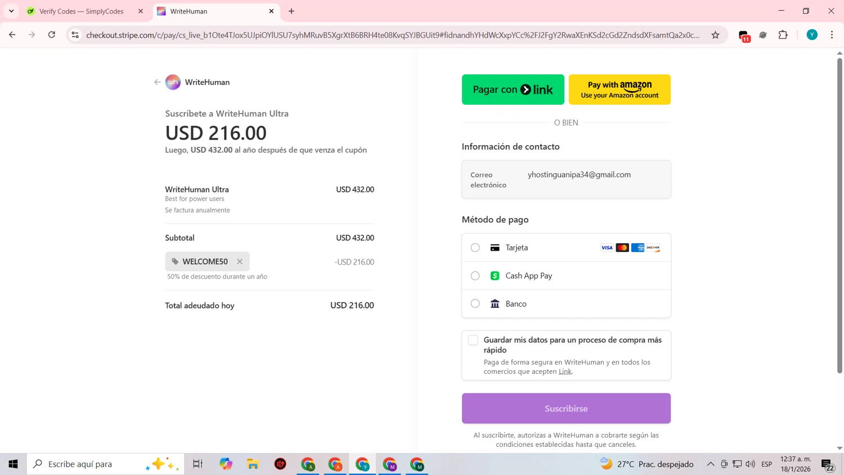Click the Suscribirse button
844x475 pixels.
(566, 409)
